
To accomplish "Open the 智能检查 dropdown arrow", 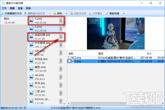I will click(124, 13).
